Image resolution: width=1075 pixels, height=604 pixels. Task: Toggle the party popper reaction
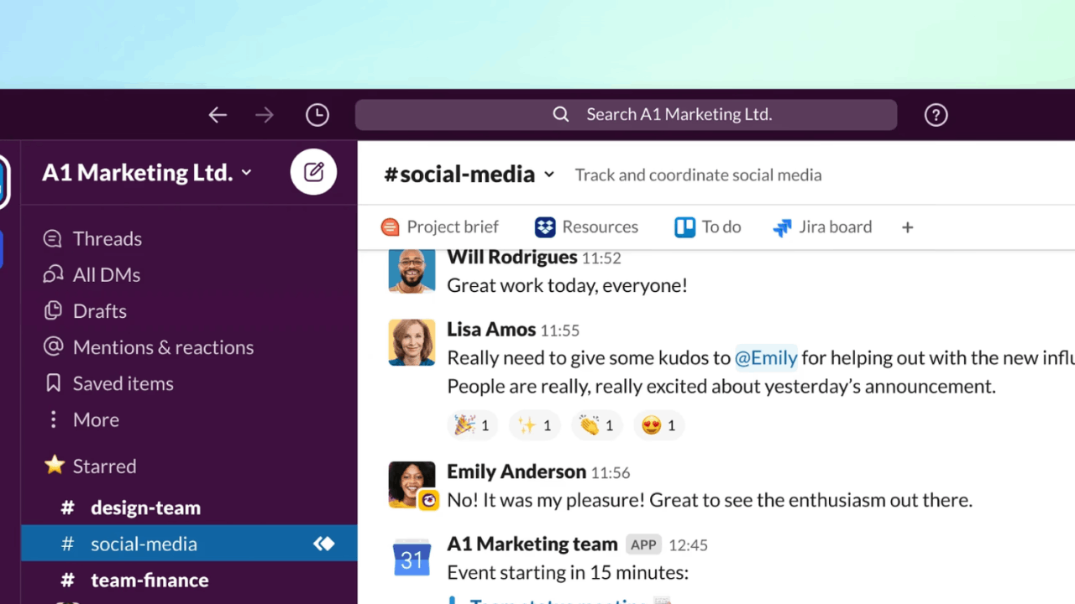[x=472, y=425]
